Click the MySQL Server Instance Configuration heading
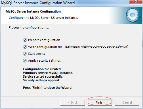 [x=33, y=11]
